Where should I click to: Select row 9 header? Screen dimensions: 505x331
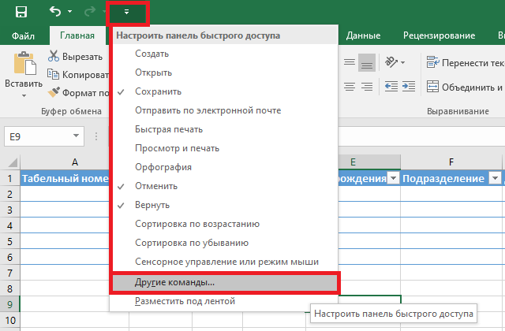click(x=9, y=305)
